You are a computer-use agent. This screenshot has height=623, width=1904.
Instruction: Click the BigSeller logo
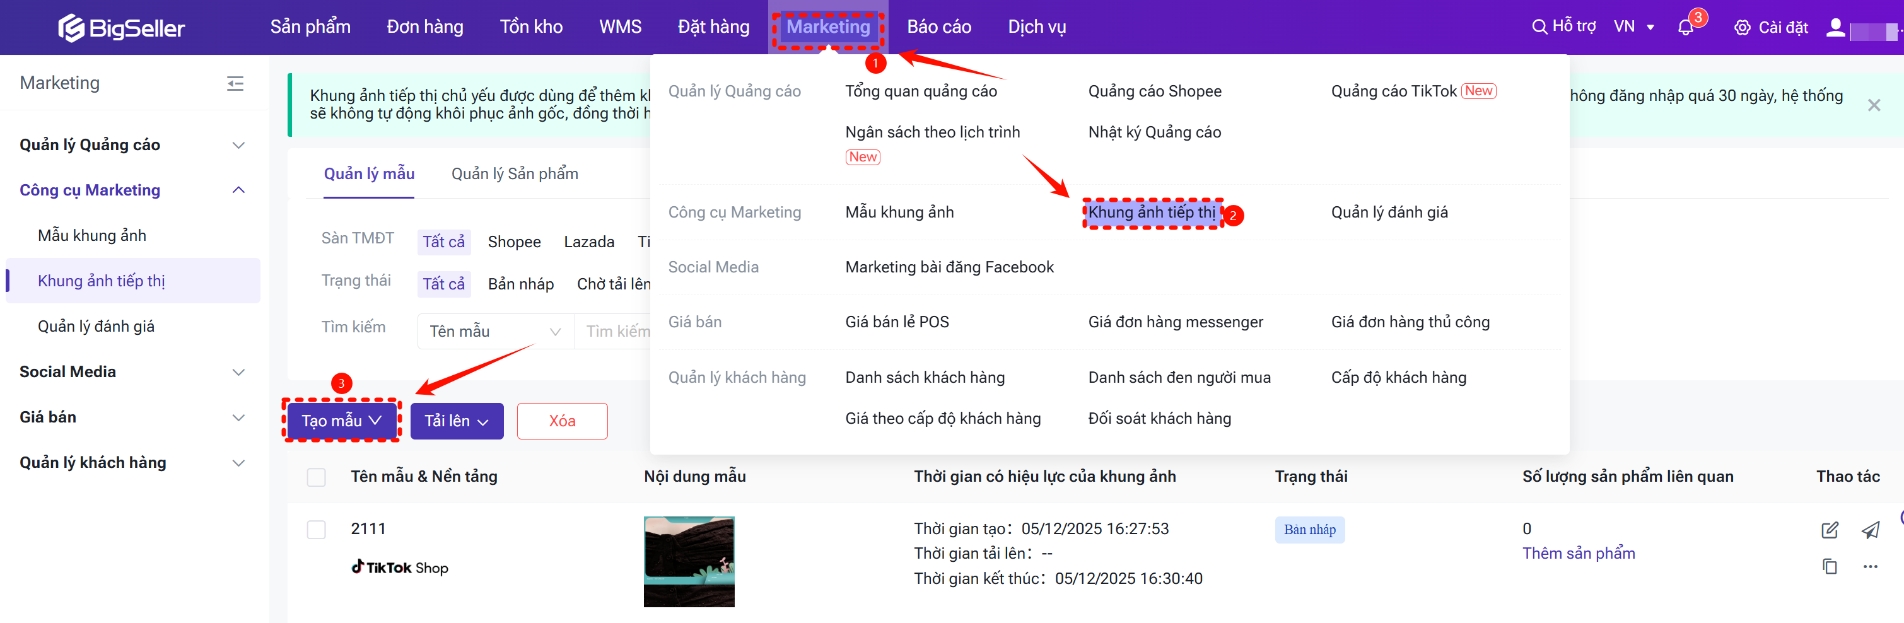(121, 28)
